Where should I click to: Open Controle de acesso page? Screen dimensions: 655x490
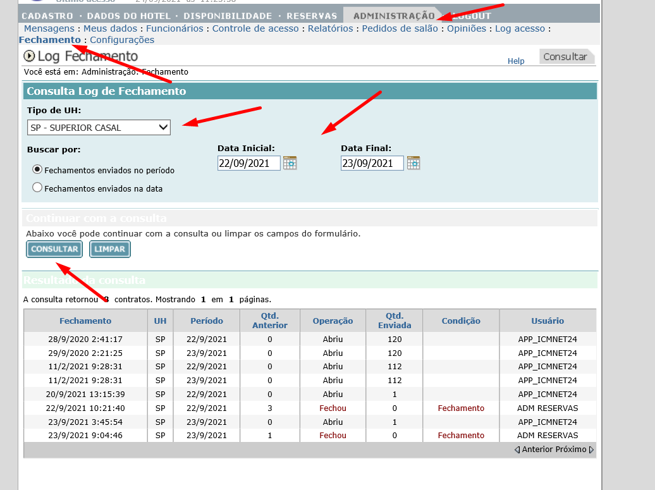coord(255,28)
